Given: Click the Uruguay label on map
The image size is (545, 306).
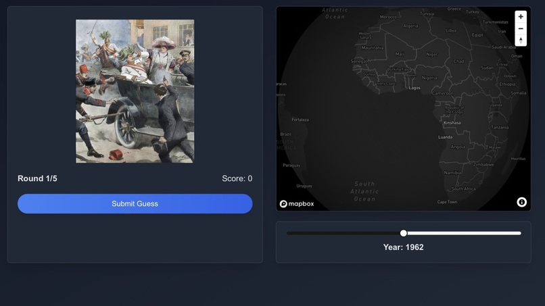Looking at the screenshot, I should pos(304,186).
